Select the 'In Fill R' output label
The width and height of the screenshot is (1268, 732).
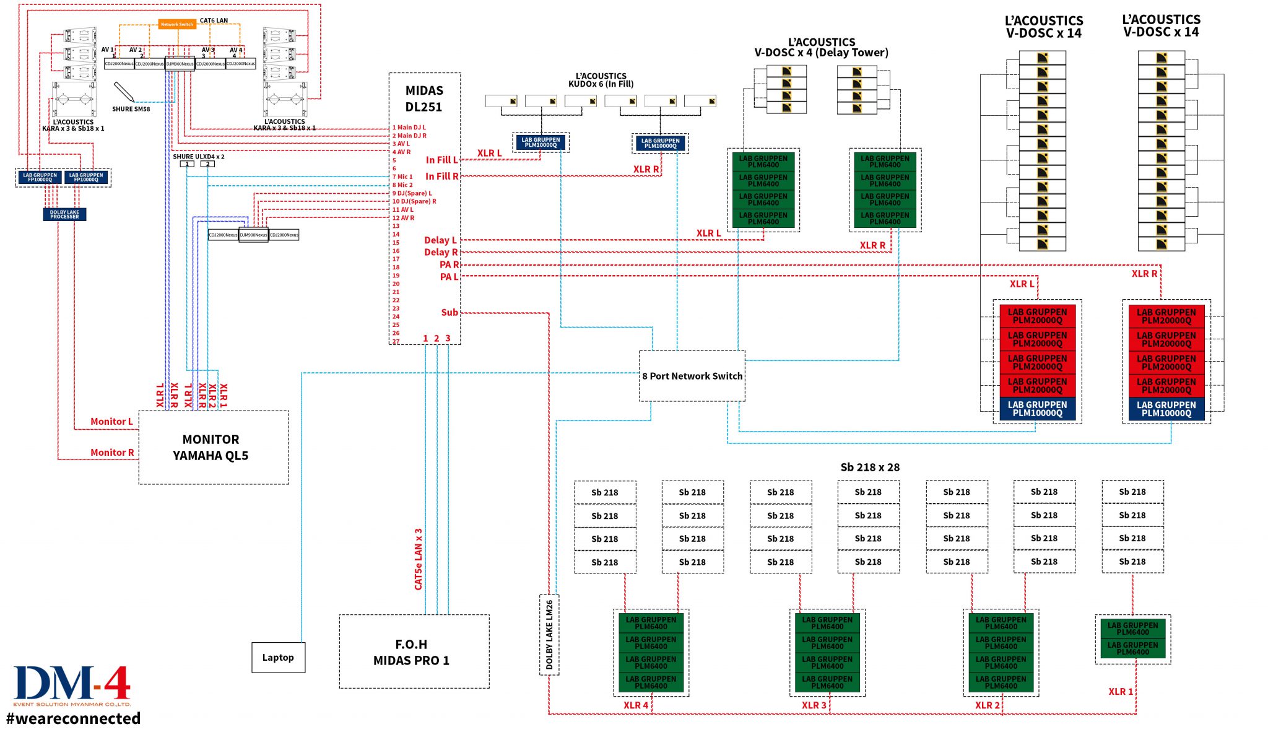[442, 176]
